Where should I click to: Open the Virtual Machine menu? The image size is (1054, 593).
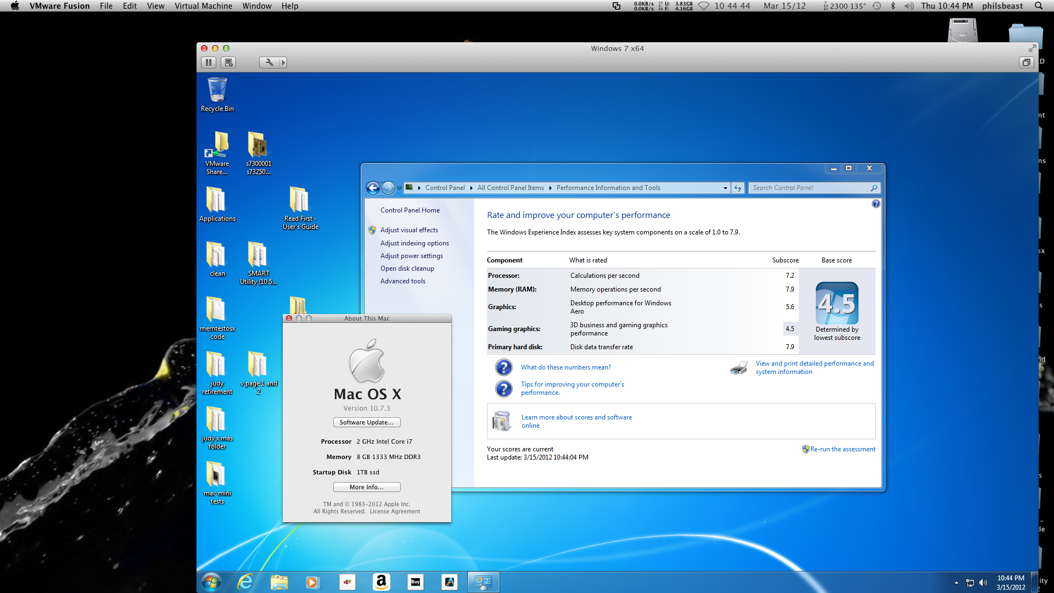203,6
